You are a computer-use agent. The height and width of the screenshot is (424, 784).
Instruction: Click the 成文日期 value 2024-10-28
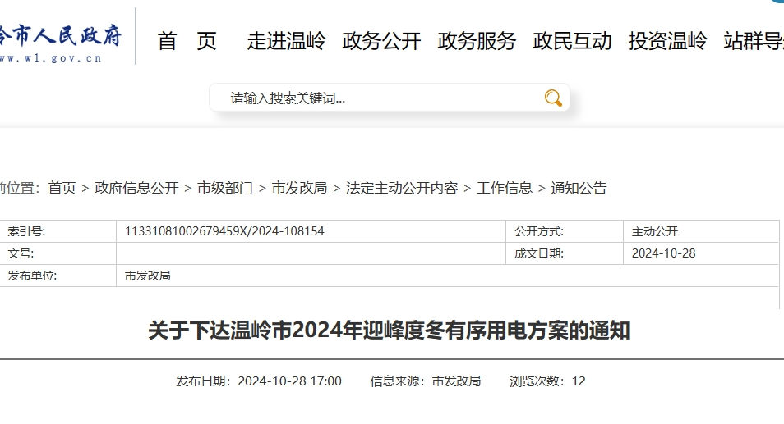pyautogui.click(x=663, y=253)
